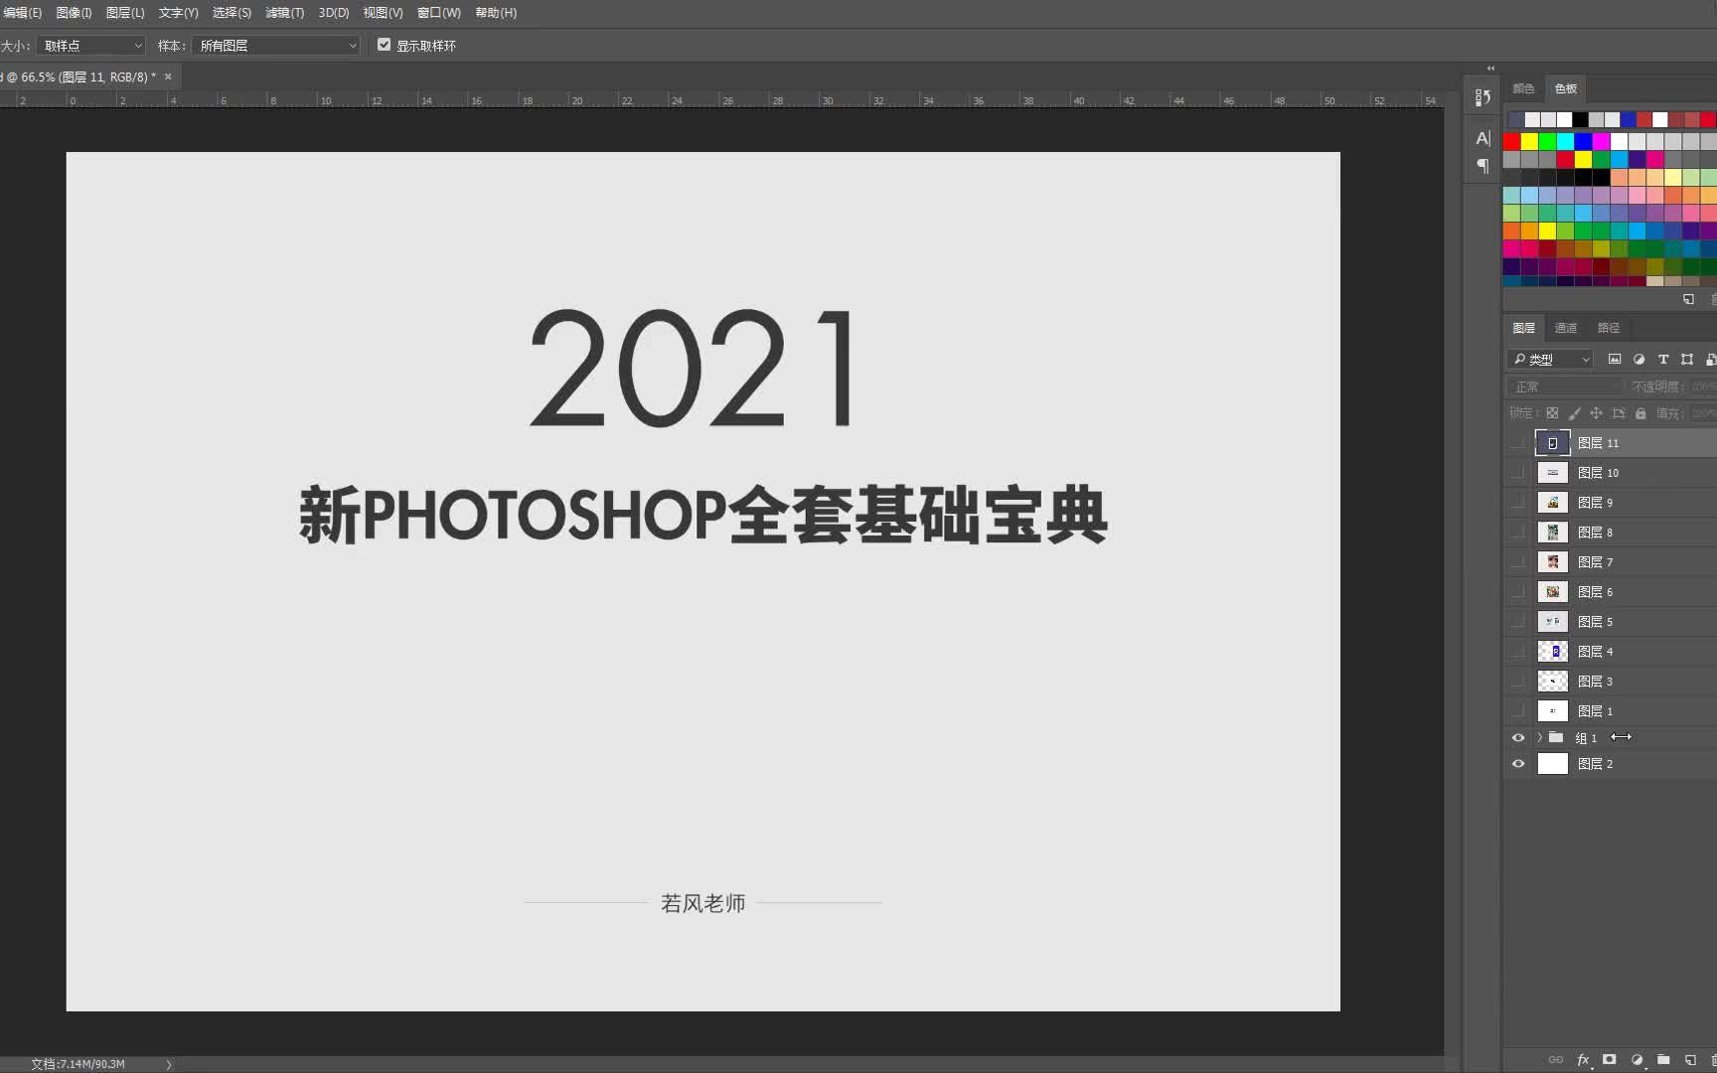Click the lock all padlock icon
The height and width of the screenshot is (1073, 1717).
click(x=1640, y=413)
